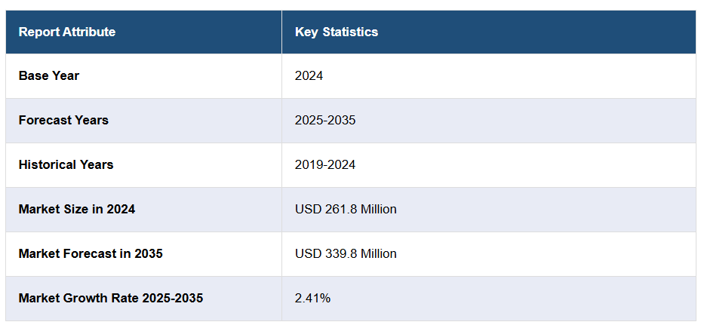Click the 'Report Attribute' column header
701x325 pixels.
click(x=67, y=32)
